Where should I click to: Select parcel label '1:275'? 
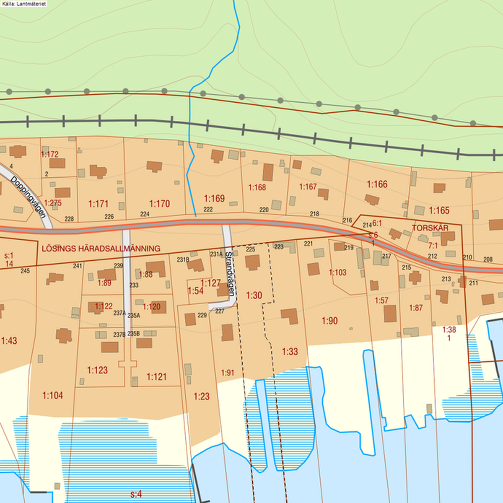[53, 203]
